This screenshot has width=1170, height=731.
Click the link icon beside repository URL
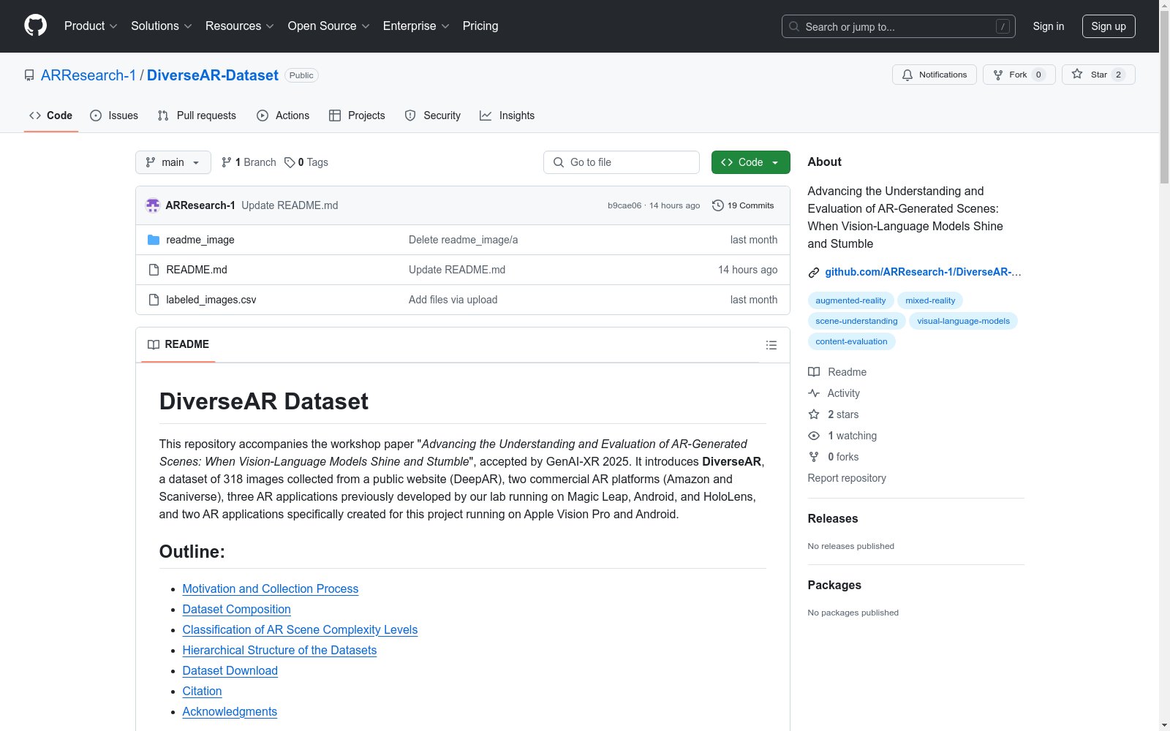click(814, 273)
